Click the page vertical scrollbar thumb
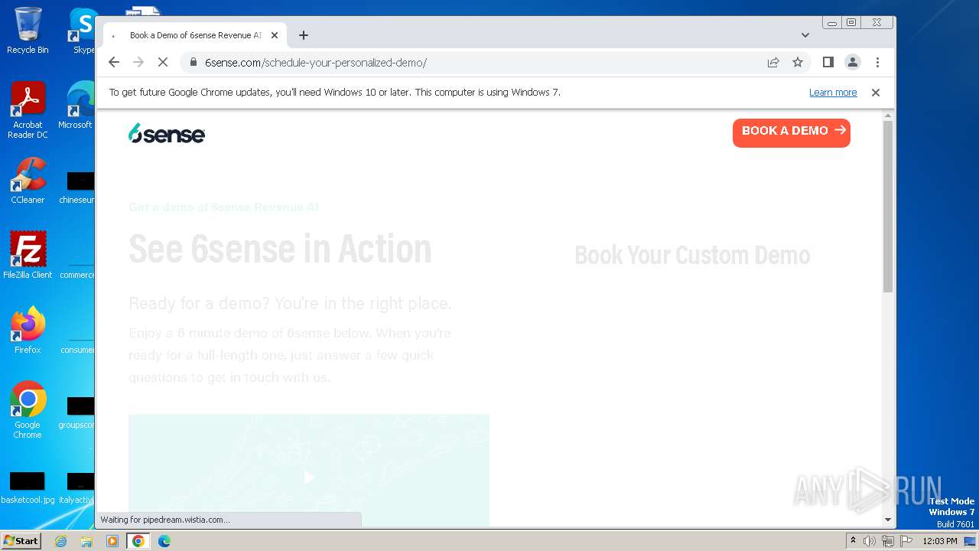The width and height of the screenshot is (979, 551). pos(887,205)
